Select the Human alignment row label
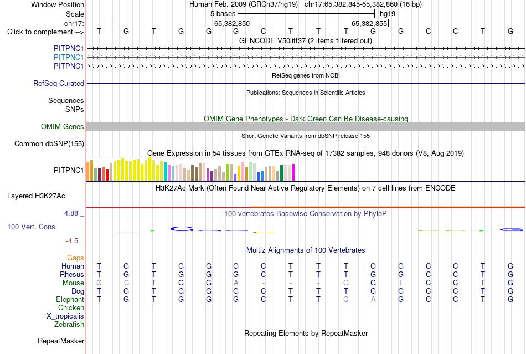 73,266
